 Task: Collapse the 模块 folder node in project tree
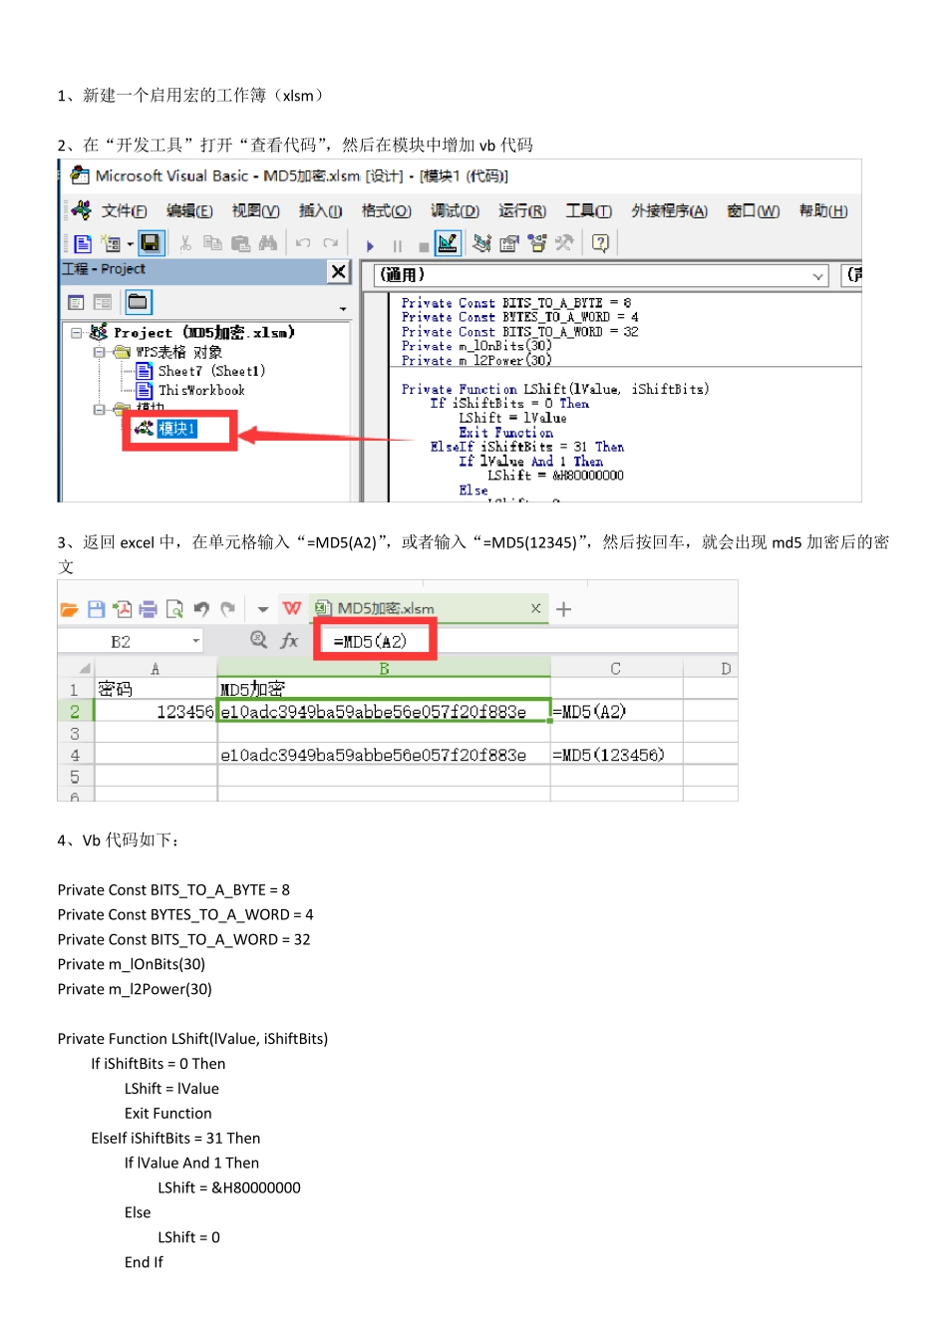(99, 409)
